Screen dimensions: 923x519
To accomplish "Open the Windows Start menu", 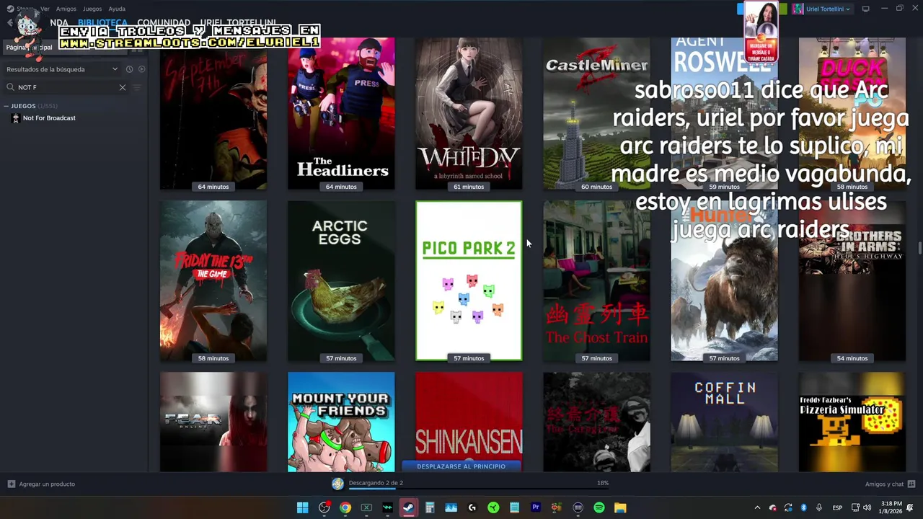I will tap(303, 507).
